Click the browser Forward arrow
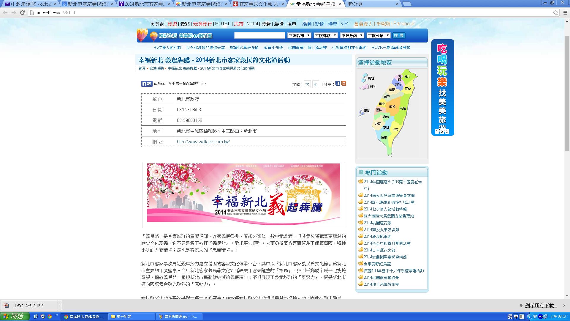The width and height of the screenshot is (570, 321). point(14,12)
